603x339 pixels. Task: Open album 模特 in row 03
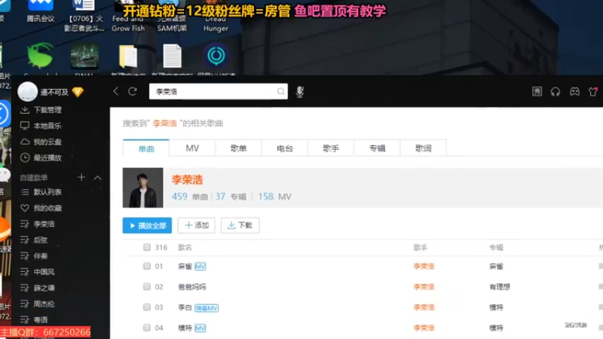point(496,307)
